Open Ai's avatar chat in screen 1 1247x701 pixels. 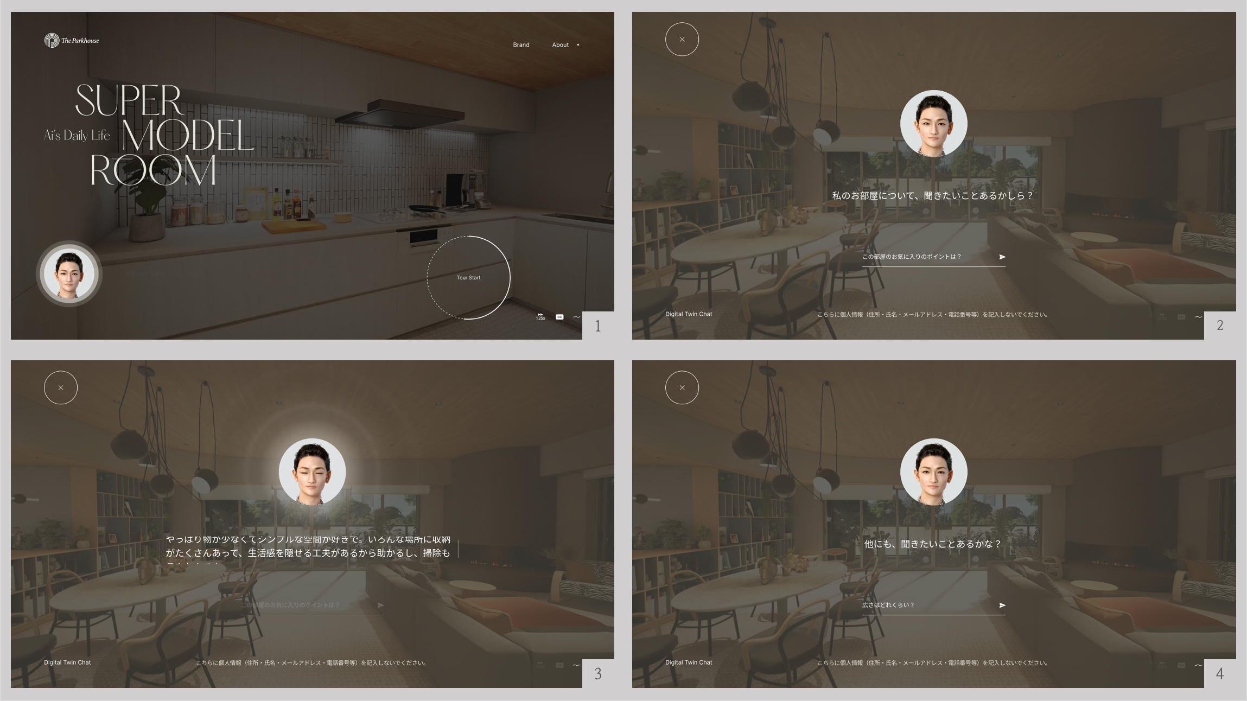coord(69,274)
